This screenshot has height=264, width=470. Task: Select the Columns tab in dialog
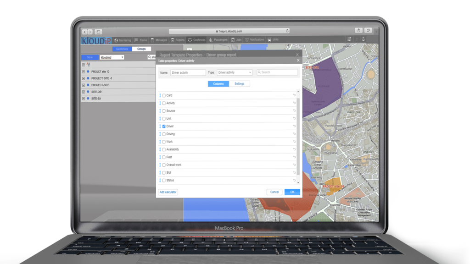coord(218,84)
